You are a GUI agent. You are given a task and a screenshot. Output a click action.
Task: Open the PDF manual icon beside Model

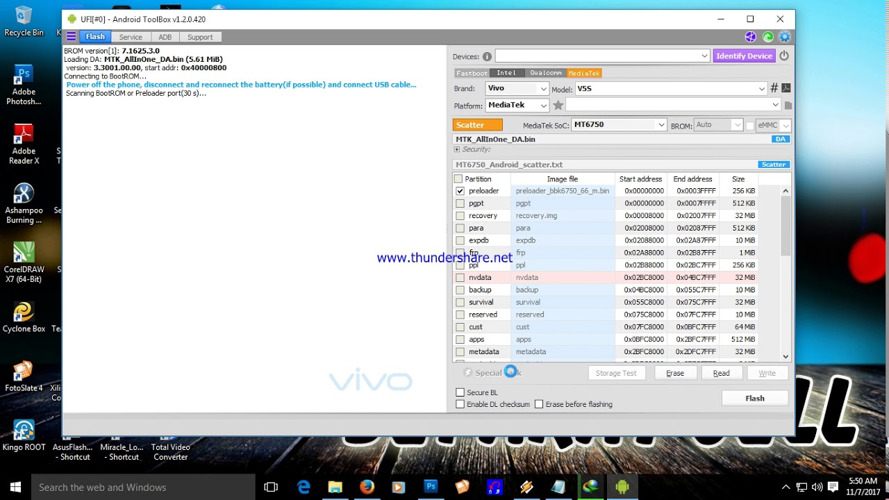pyautogui.click(x=786, y=88)
